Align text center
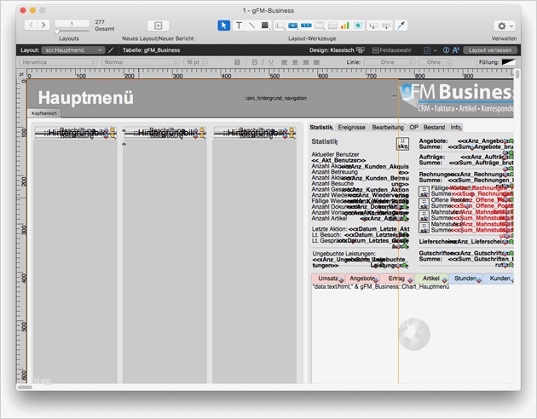 tap(295, 62)
